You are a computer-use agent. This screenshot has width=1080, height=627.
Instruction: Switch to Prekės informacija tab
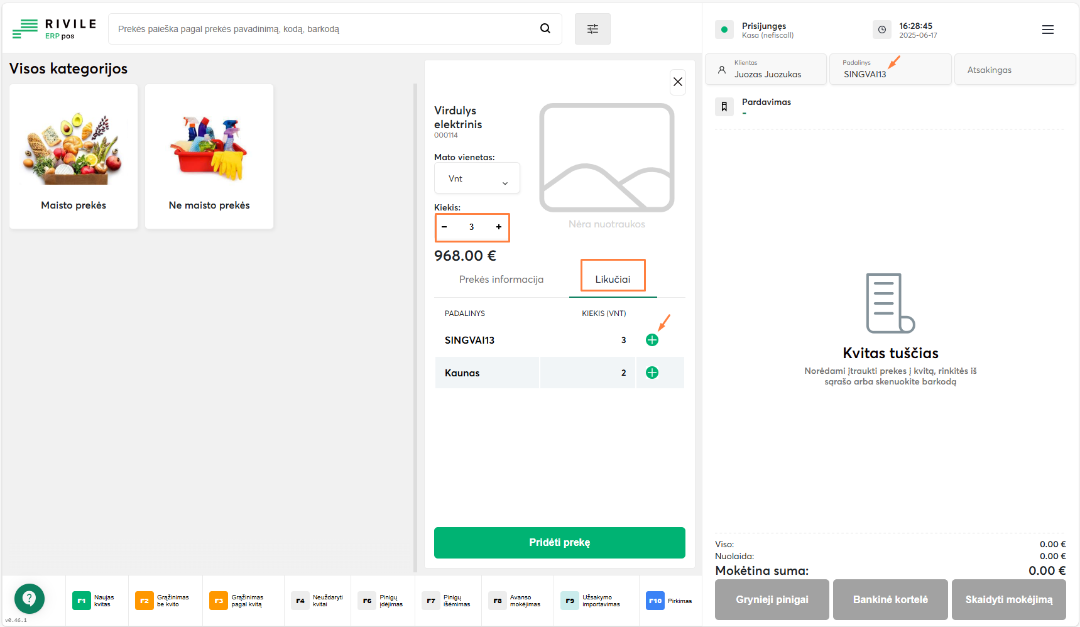[x=501, y=279]
